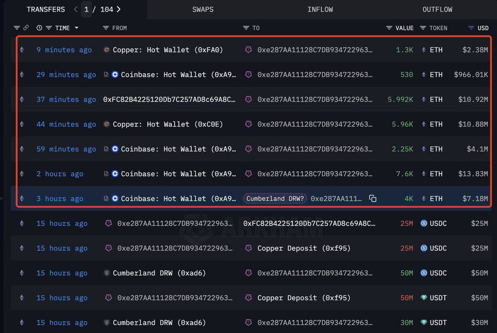Expand the TIME sort order caret
Screen dimensions: 497x333
tap(77, 28)
